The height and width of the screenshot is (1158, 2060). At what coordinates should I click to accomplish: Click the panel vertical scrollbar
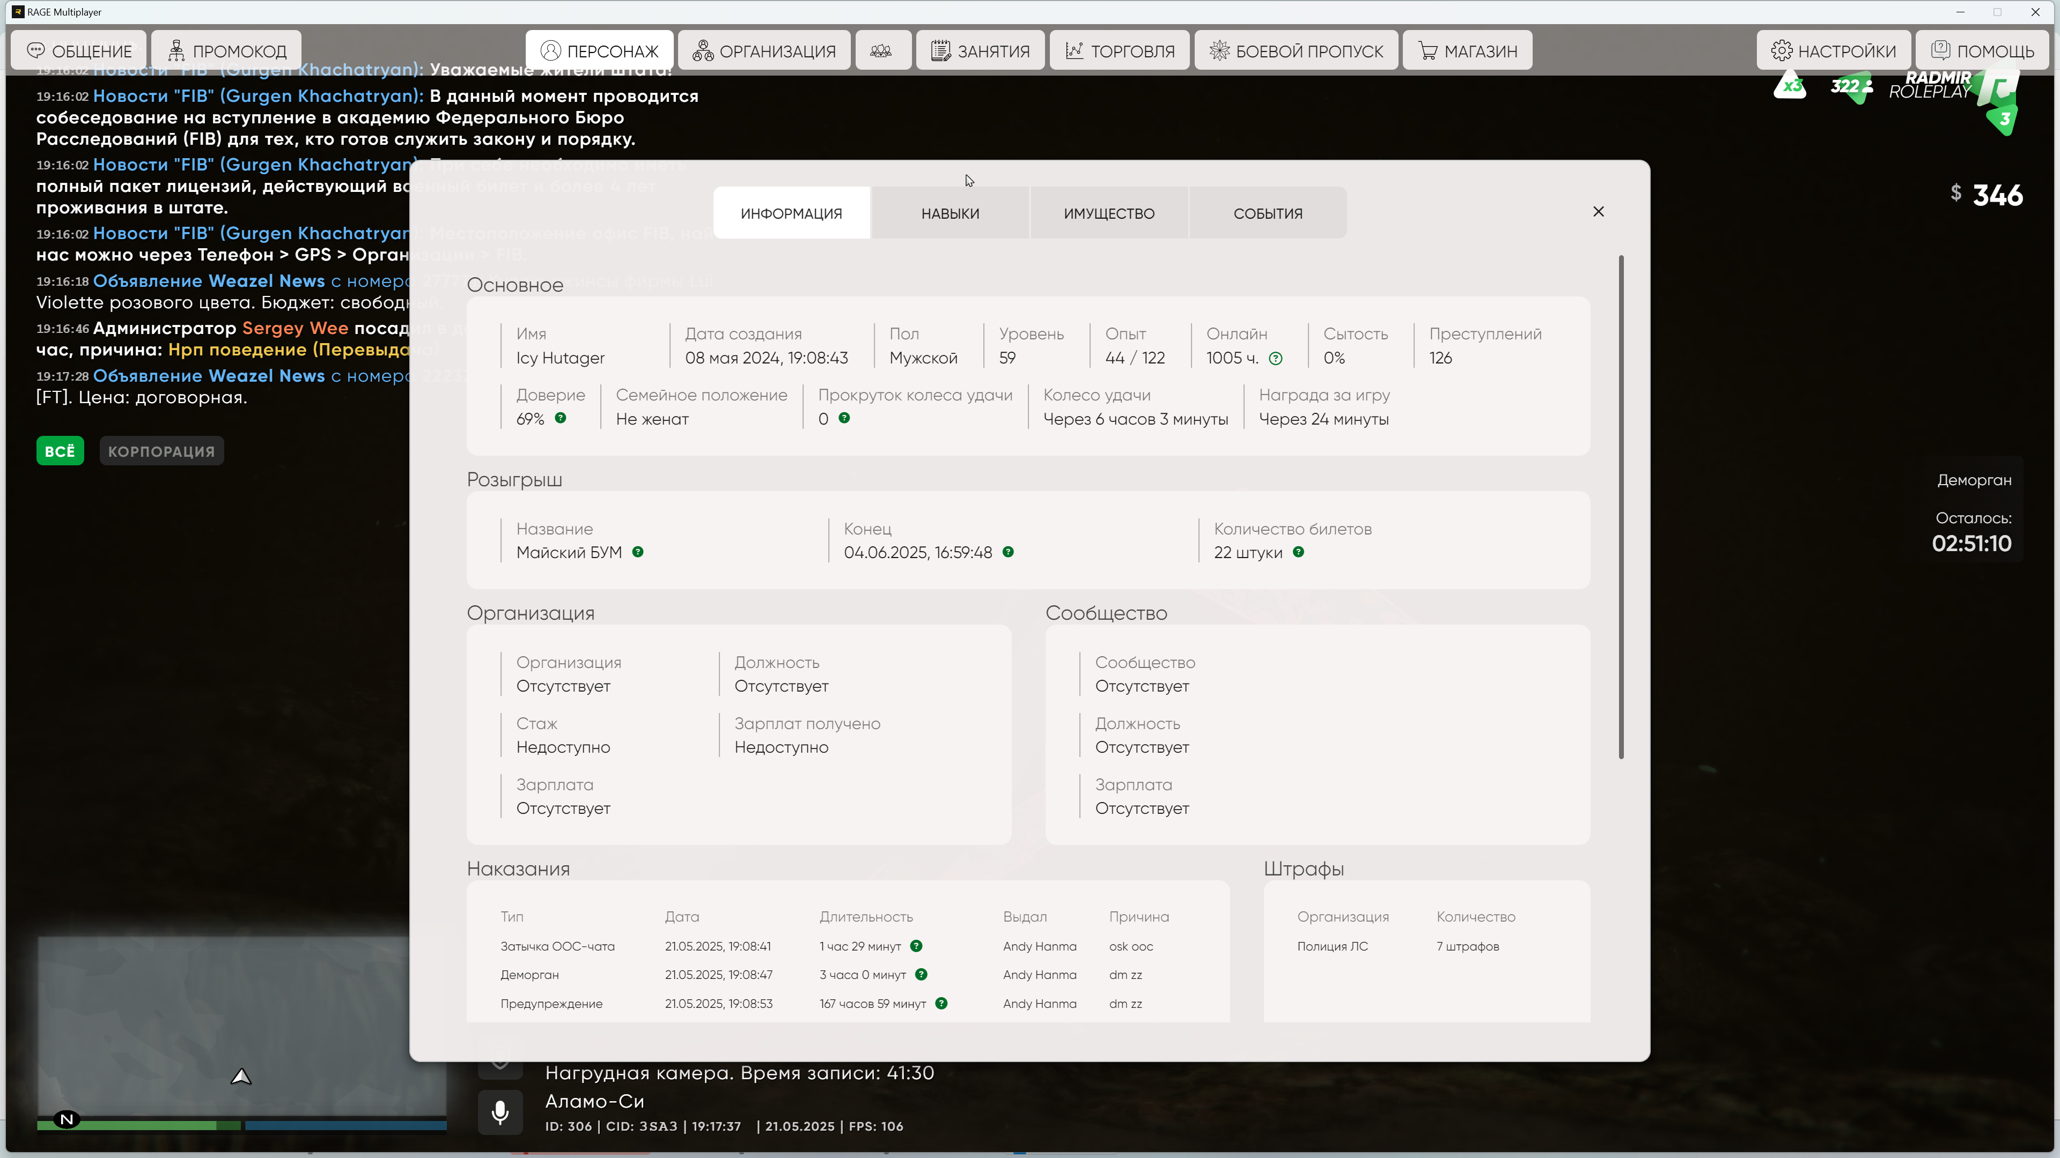[x=1621, y=508]
